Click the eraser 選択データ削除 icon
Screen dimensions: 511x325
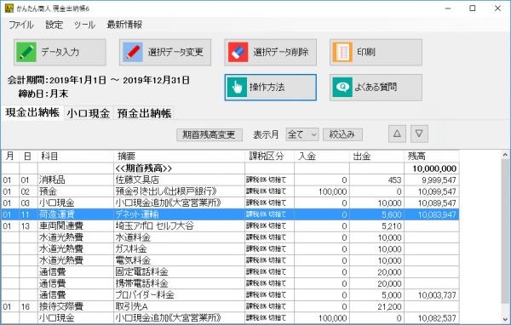pos(238,52)
